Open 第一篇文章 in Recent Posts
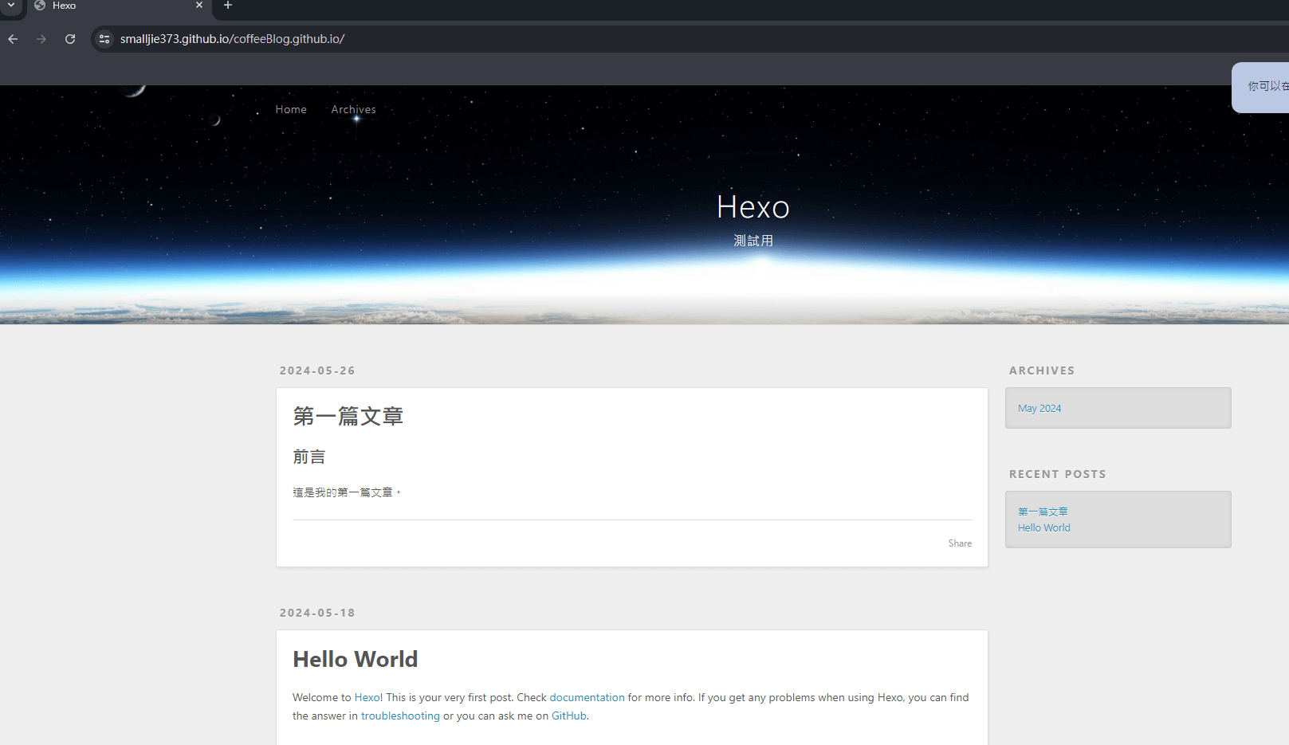Screen dimensions: 1289x745 [1043, 512]
